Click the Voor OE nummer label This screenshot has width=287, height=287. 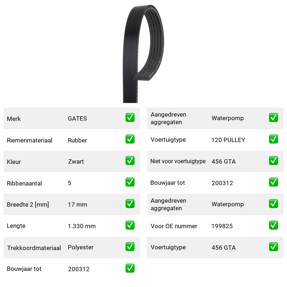pos(174,226)
